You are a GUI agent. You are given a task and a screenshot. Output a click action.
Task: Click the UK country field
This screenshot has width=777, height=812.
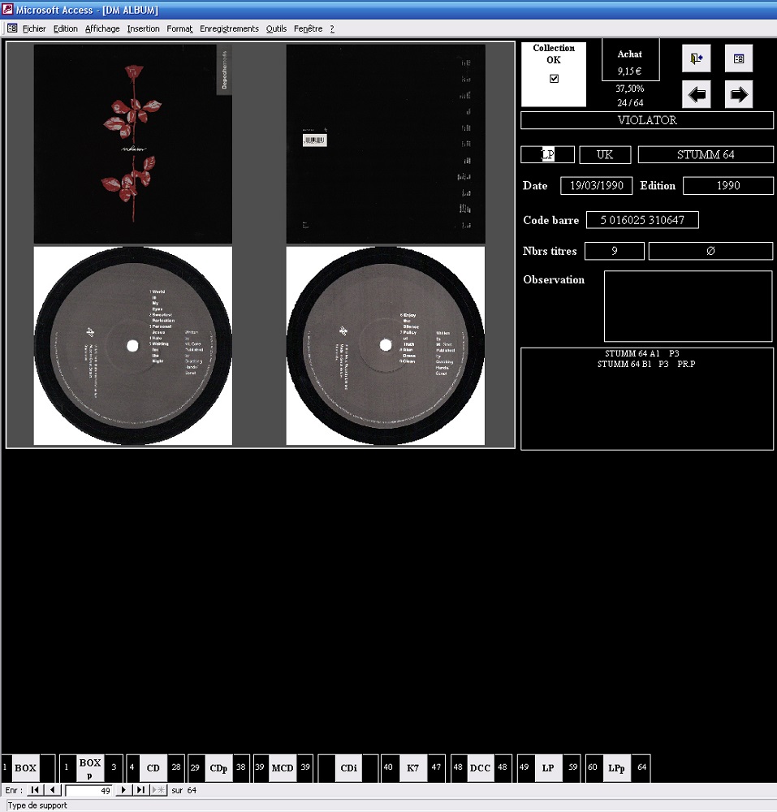605,154
